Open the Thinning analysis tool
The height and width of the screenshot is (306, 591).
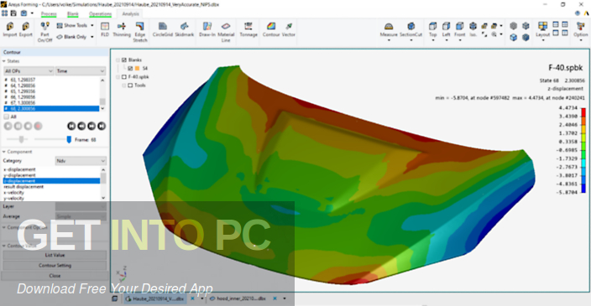pyautogui.click(x=122, y=29)
